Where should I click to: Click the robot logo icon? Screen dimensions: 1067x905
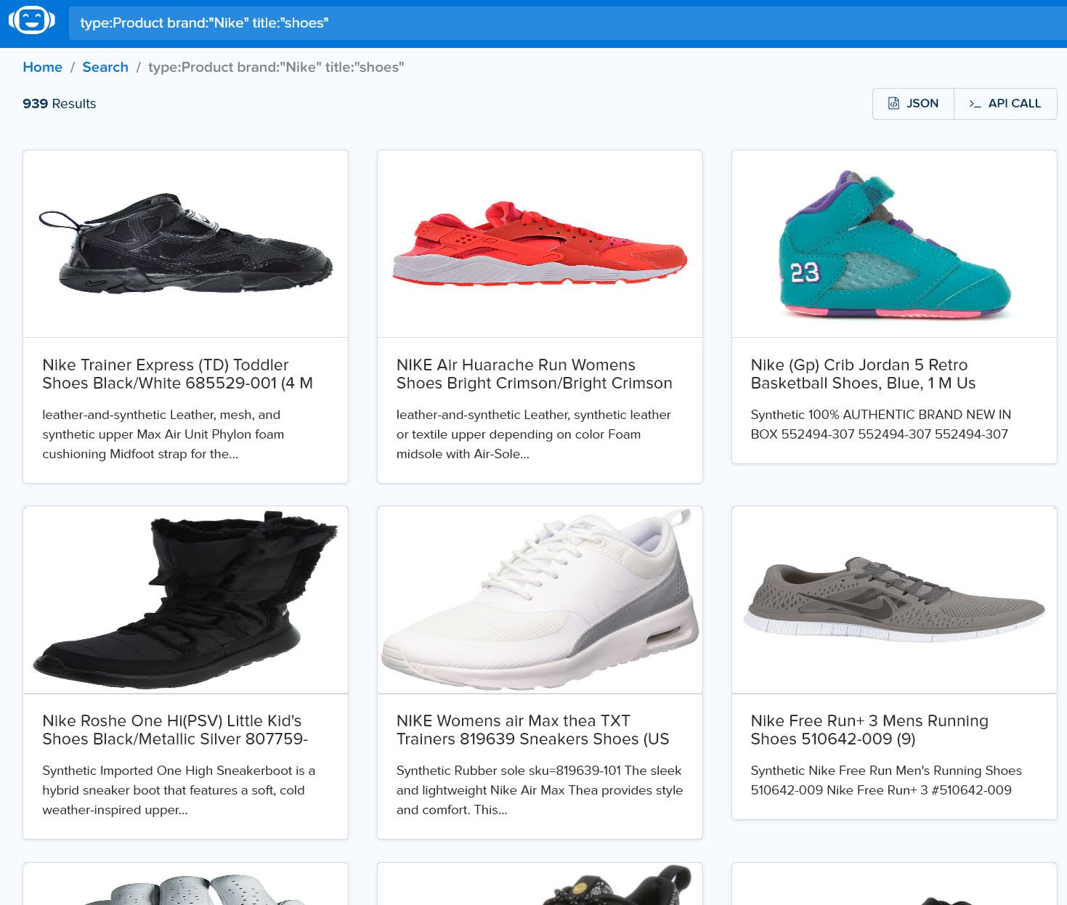point(32,20)
